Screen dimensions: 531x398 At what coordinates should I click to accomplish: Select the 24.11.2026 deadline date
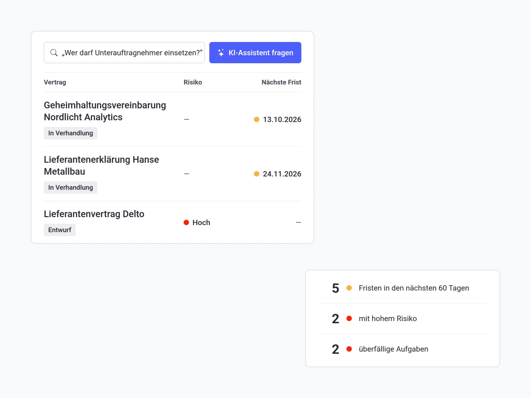point(282,174)
